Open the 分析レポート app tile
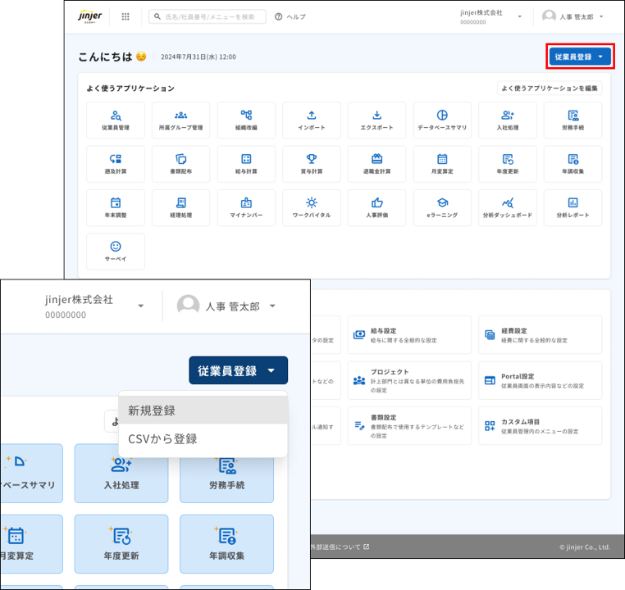Screen dimensions: 625x590 [x=573, y=208]
